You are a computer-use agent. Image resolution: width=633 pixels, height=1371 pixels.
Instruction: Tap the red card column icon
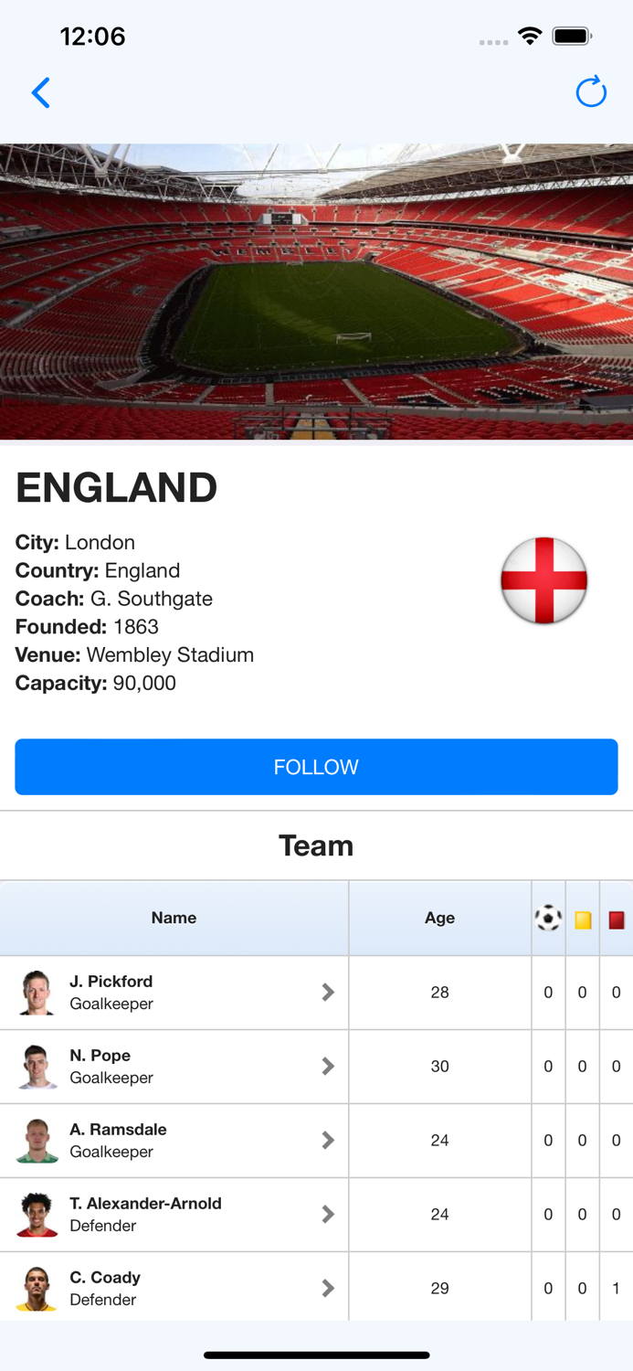point(617,918)
